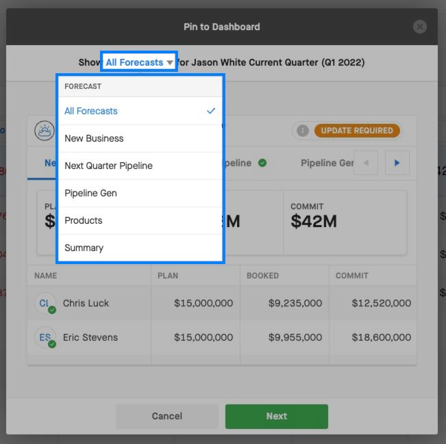The width and height of the screenshot is (446, 444).
Task: Click right arrow to scroll tabs forward
Action: point(397,163)
